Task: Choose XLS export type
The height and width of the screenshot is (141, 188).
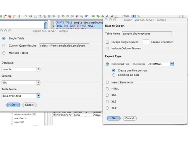Action: point(107,102)
